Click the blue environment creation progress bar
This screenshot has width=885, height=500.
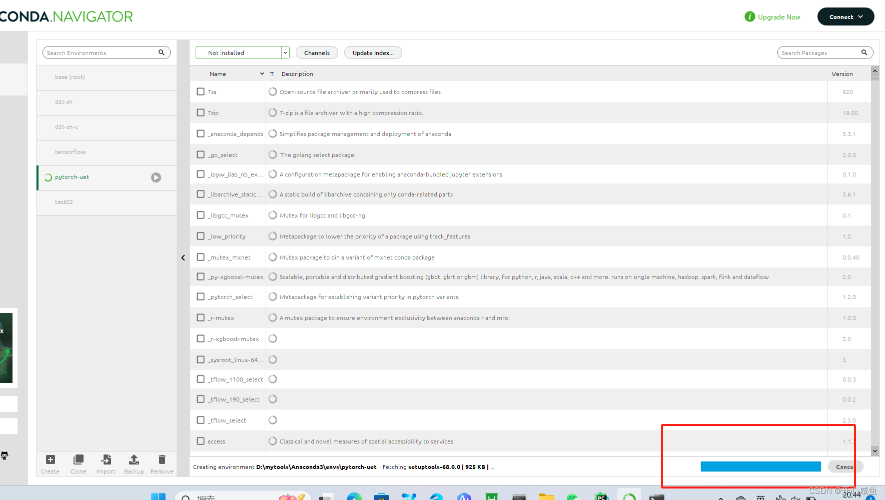click(x=760, y=466)
